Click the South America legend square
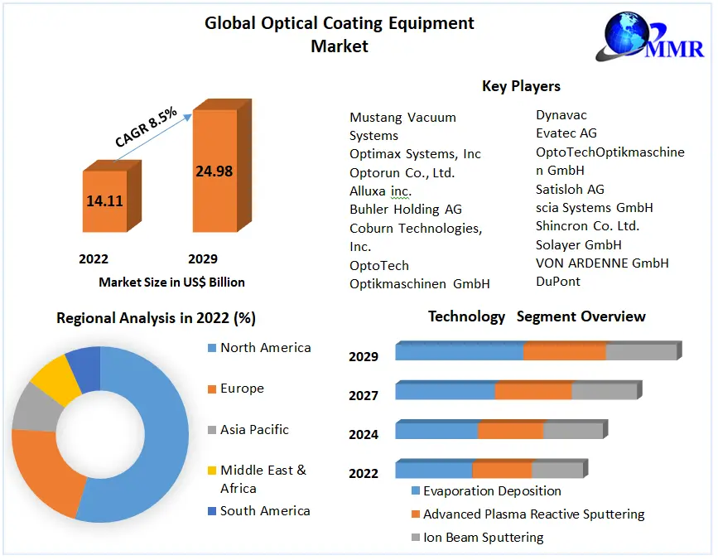Viewport: 718px width, 560px height. coord(210,511)
